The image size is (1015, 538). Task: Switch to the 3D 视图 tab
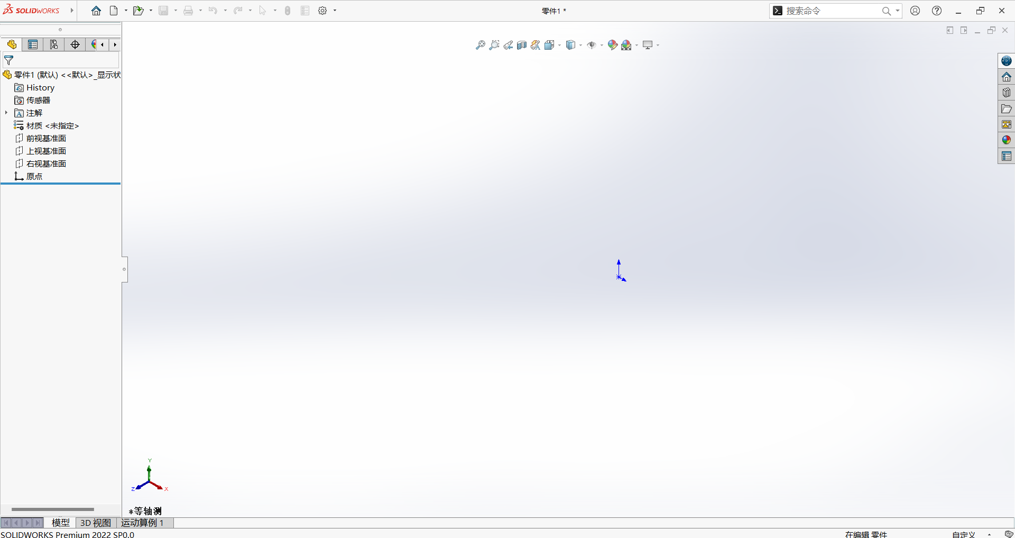(95, 523)
